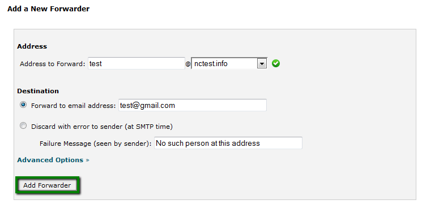
Task: Focus the Address to Forward text field
Action: tap(137, 64)
